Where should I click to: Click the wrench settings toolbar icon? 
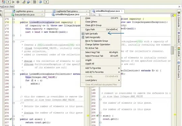[x=24, y=2]
